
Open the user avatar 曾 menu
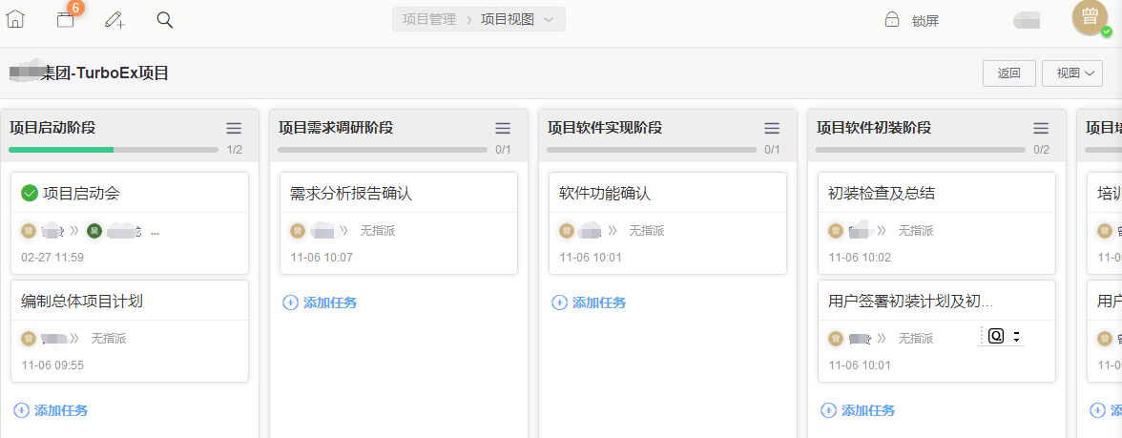(x=1090, y=18)
